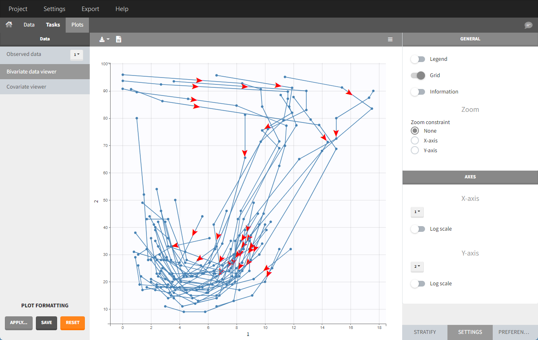Select the X-axis zoom constraint
538x340 pixels.
(415, 140)
